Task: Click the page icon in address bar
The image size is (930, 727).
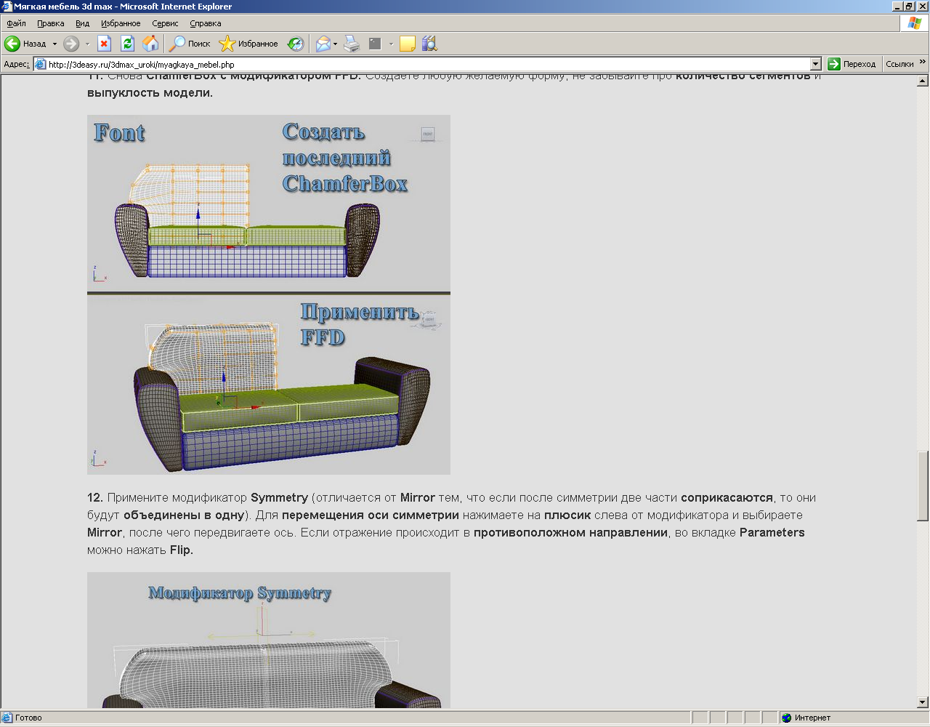Action: [x=41, y=64]
